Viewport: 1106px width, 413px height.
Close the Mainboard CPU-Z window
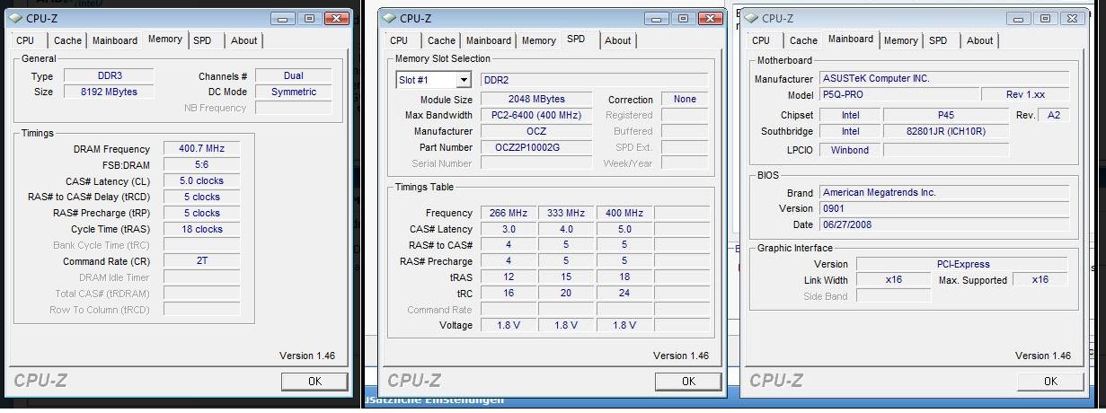(x=1071, y=18)
